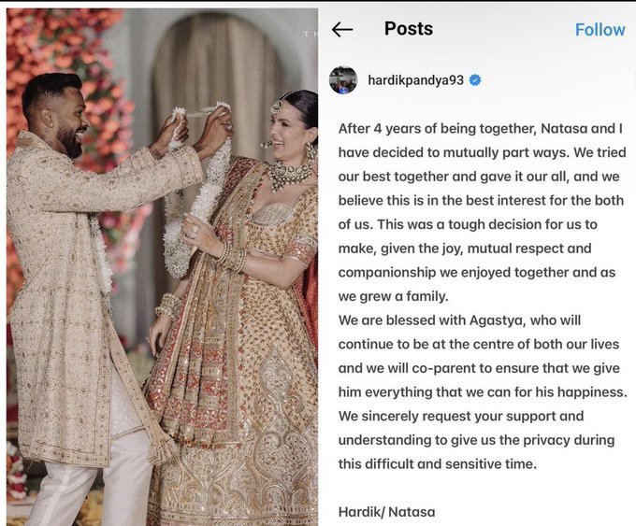
Task: Select the Posts header title
Action: coord(409,29)
